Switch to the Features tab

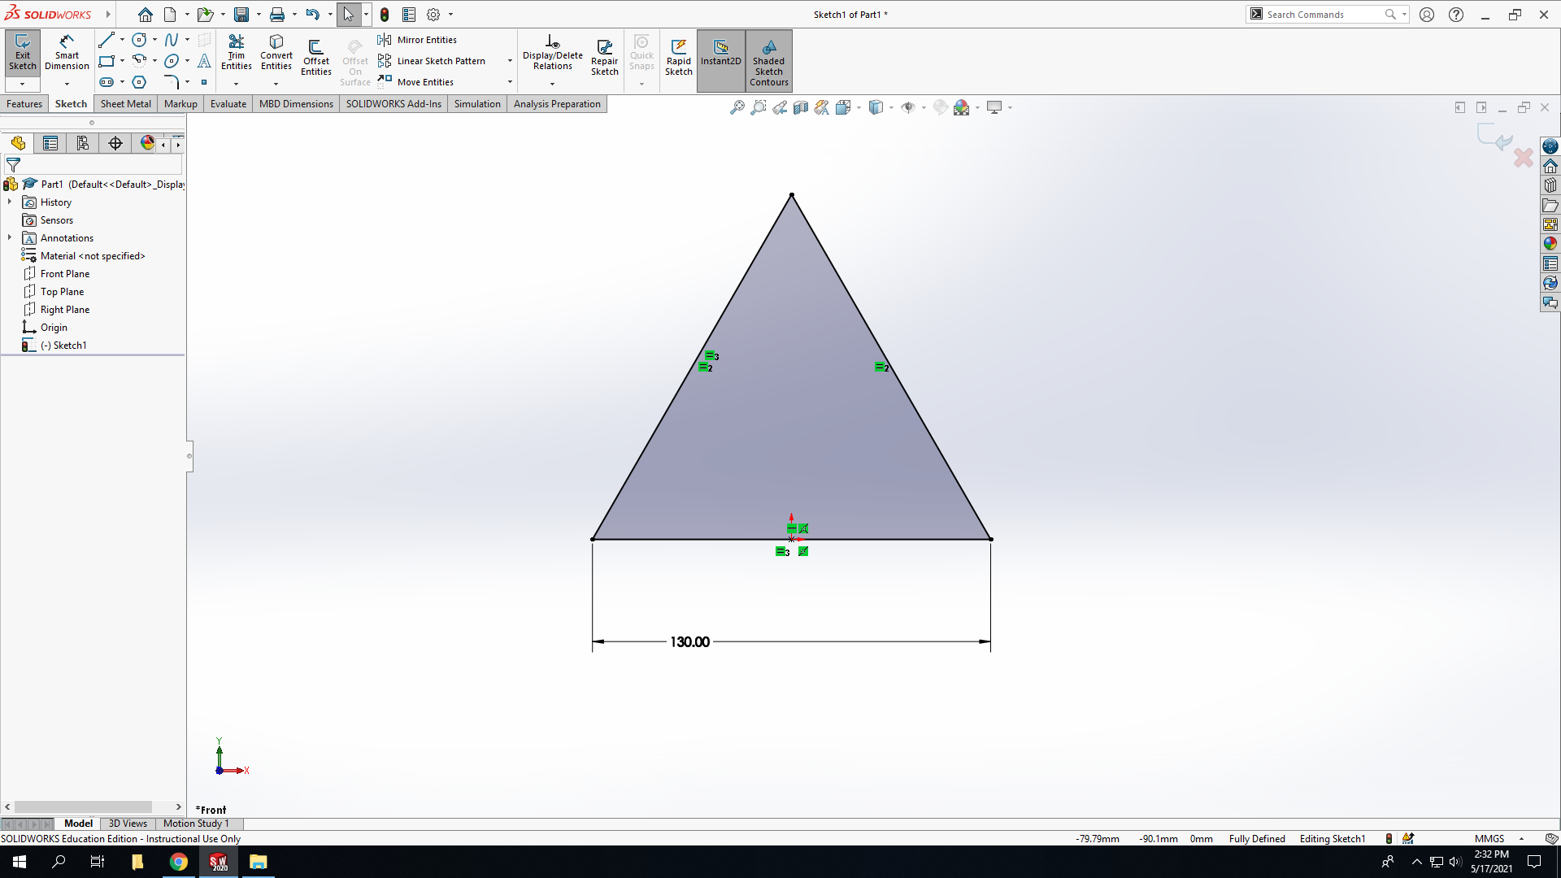pos(24,103)
